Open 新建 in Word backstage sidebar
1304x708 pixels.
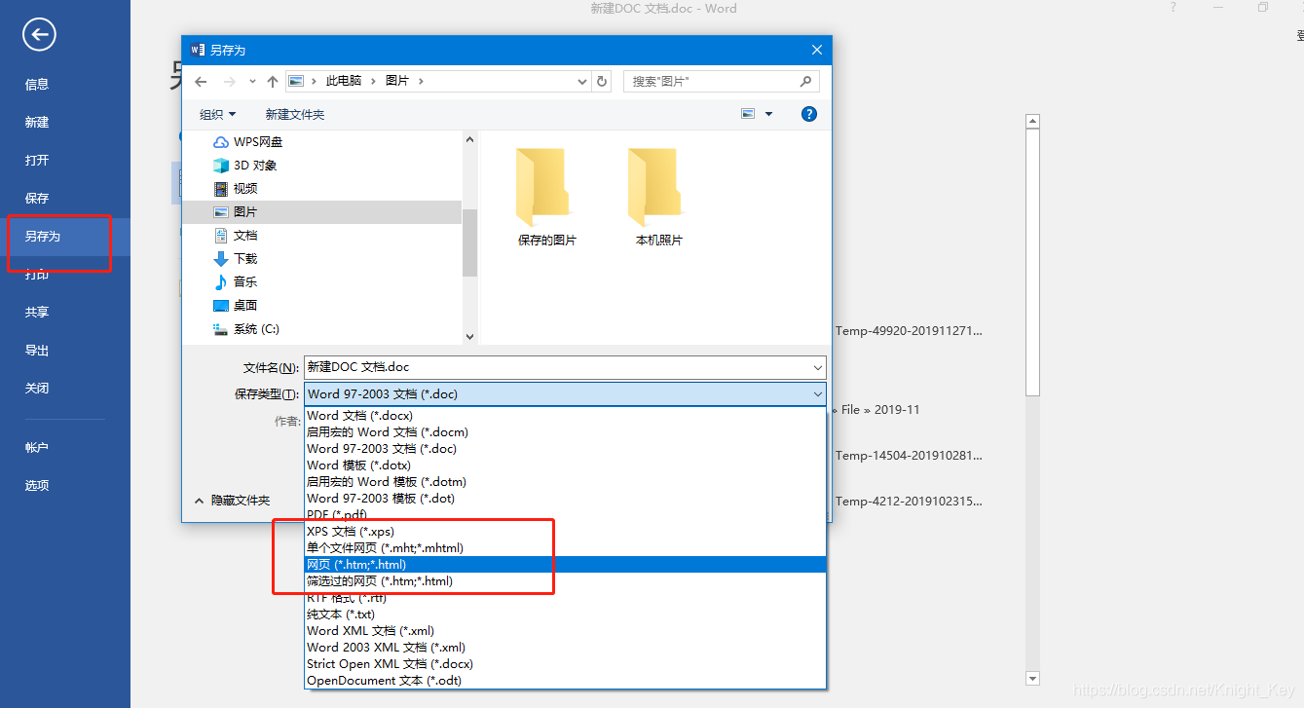[x=64, y=123]
